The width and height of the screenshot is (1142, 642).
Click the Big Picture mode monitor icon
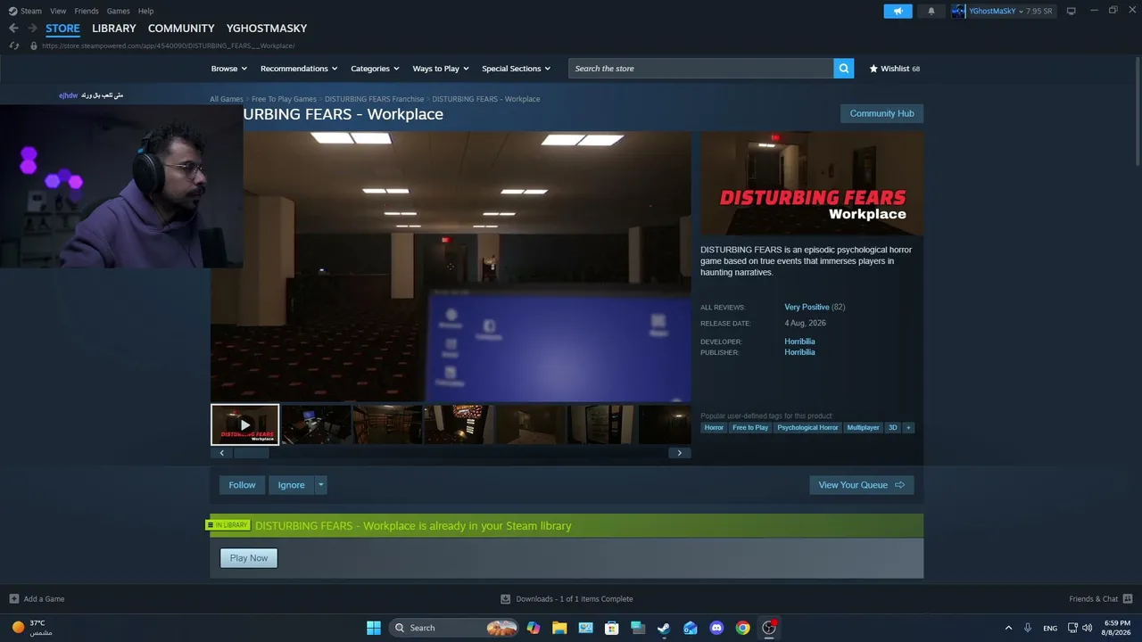[1072, 11]
